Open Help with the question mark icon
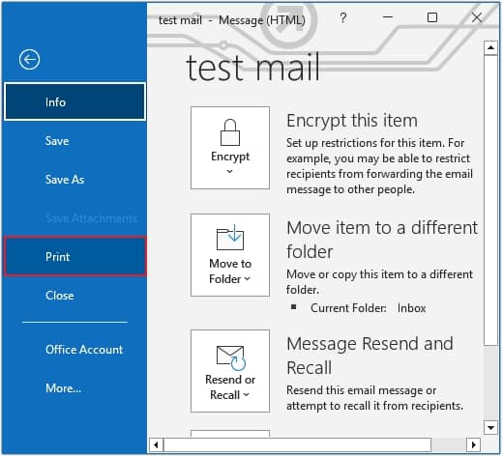 (343, 17)
